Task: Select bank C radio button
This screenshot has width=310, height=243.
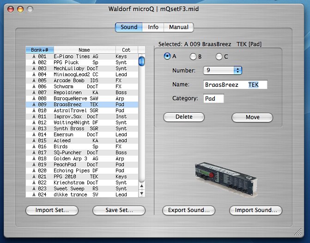Action: tap(219, 56)
